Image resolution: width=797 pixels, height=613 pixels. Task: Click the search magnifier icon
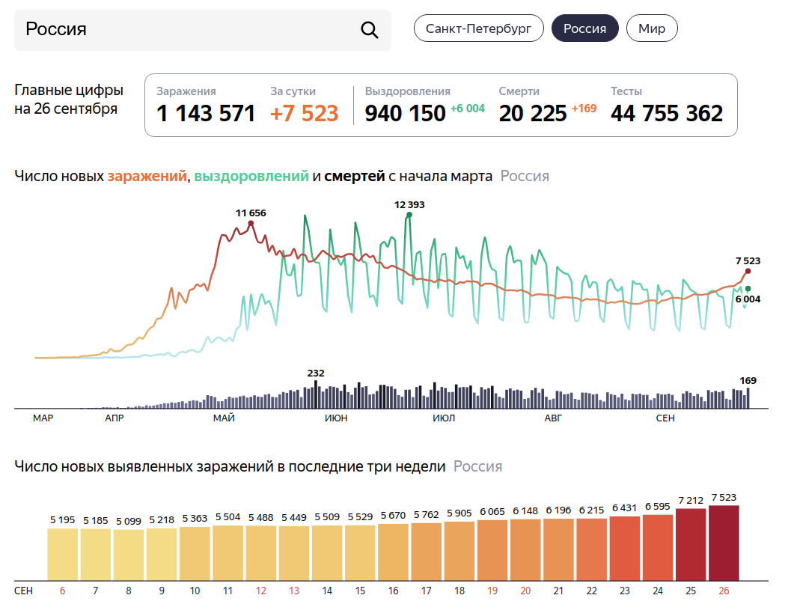coord(370,30)
